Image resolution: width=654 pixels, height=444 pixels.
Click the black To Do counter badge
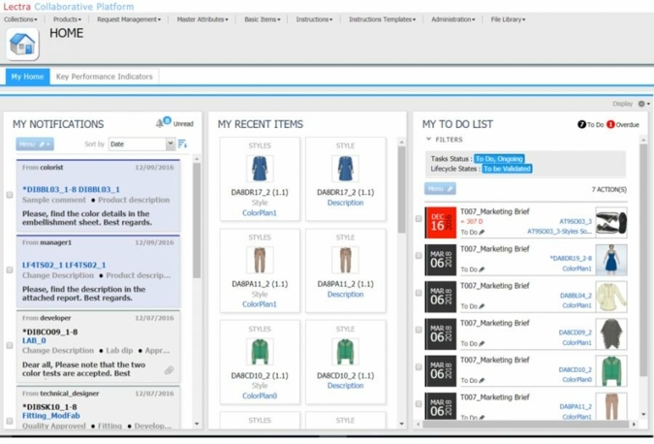[581, 124]
